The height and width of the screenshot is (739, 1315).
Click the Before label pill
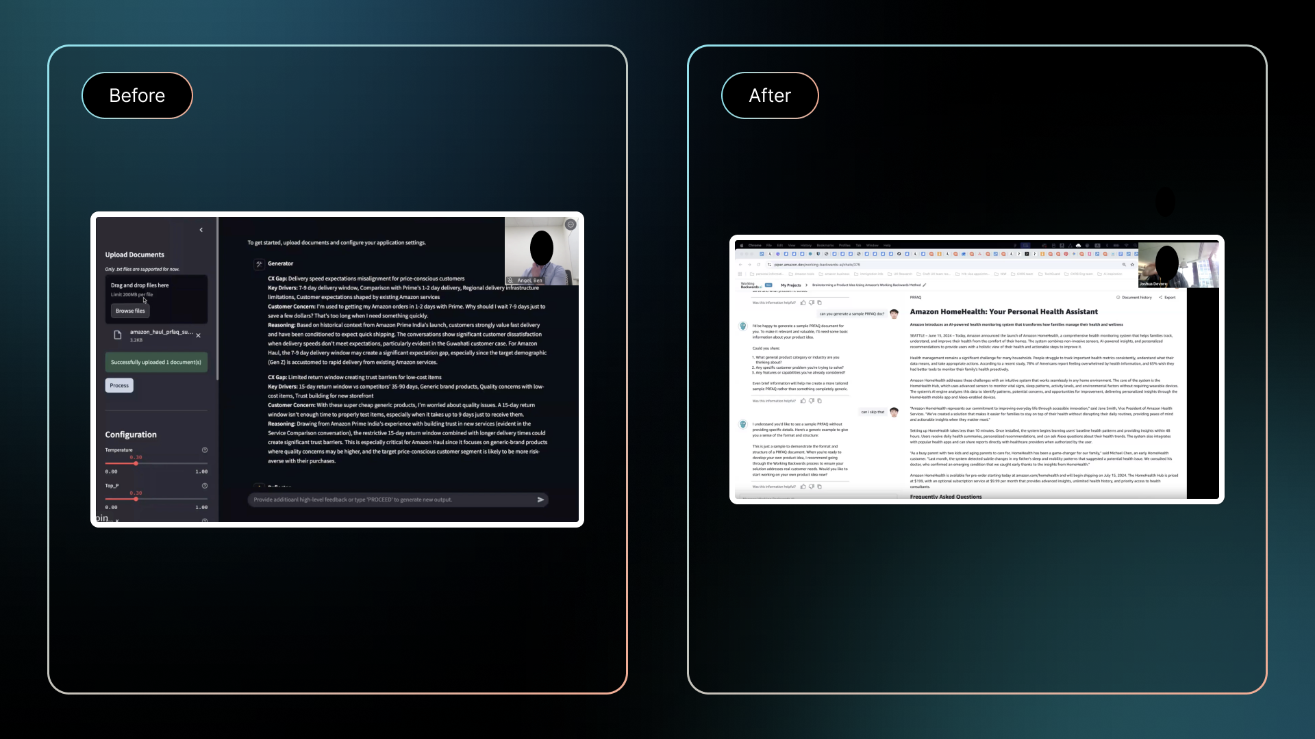137,95
